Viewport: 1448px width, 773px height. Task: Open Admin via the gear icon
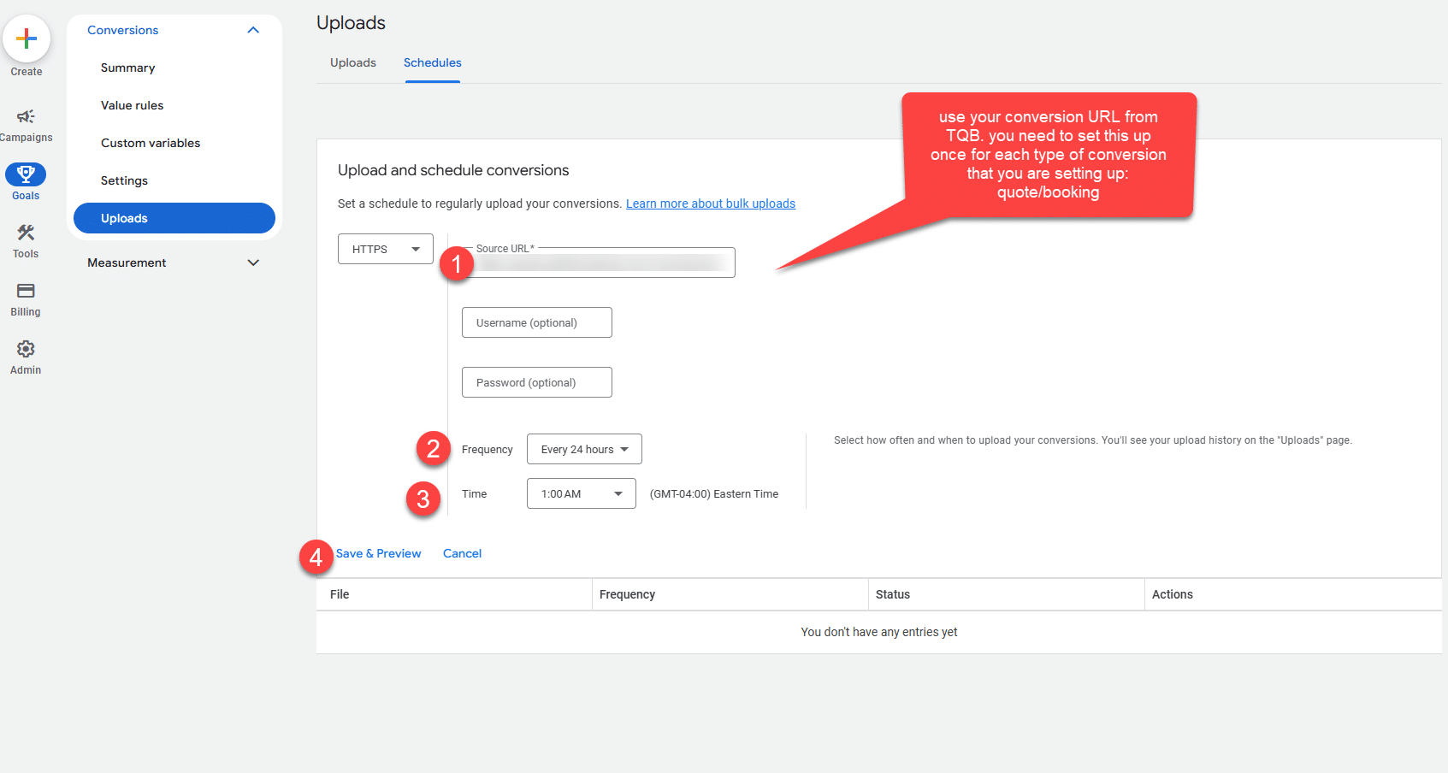click(26, 349)
